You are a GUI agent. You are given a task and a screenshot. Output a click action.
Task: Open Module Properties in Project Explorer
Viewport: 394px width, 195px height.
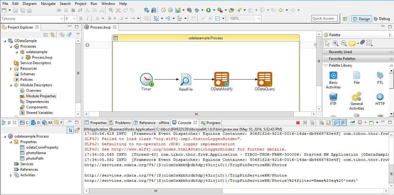pyautogui.click(x=41, y=96)
